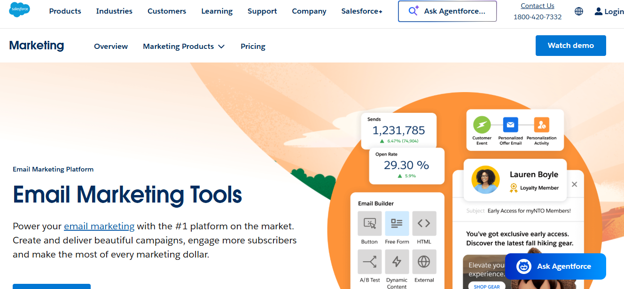Screen dimensions: 624x289
Task: Expand the Marketing Products dropdown
Action: point(184,46)
